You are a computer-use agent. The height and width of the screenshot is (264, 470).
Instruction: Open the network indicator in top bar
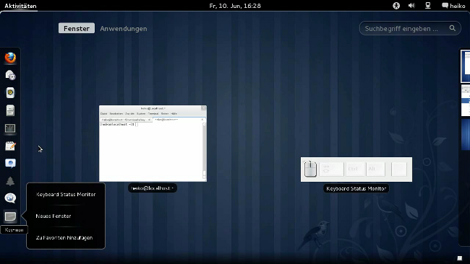(428, 6)
